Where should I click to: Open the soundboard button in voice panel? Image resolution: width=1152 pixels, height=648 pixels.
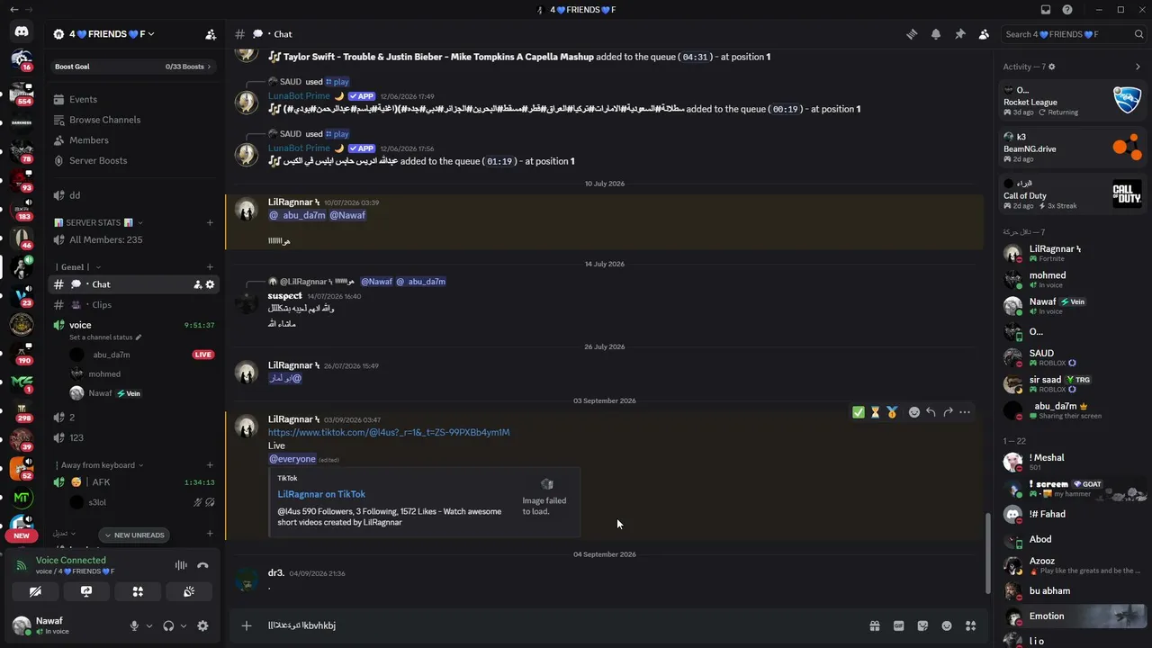point(189,591)
